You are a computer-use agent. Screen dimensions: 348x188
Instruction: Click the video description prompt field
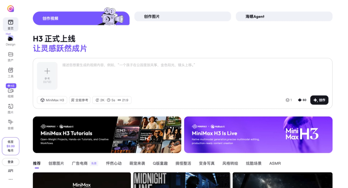tap(195, 76)
